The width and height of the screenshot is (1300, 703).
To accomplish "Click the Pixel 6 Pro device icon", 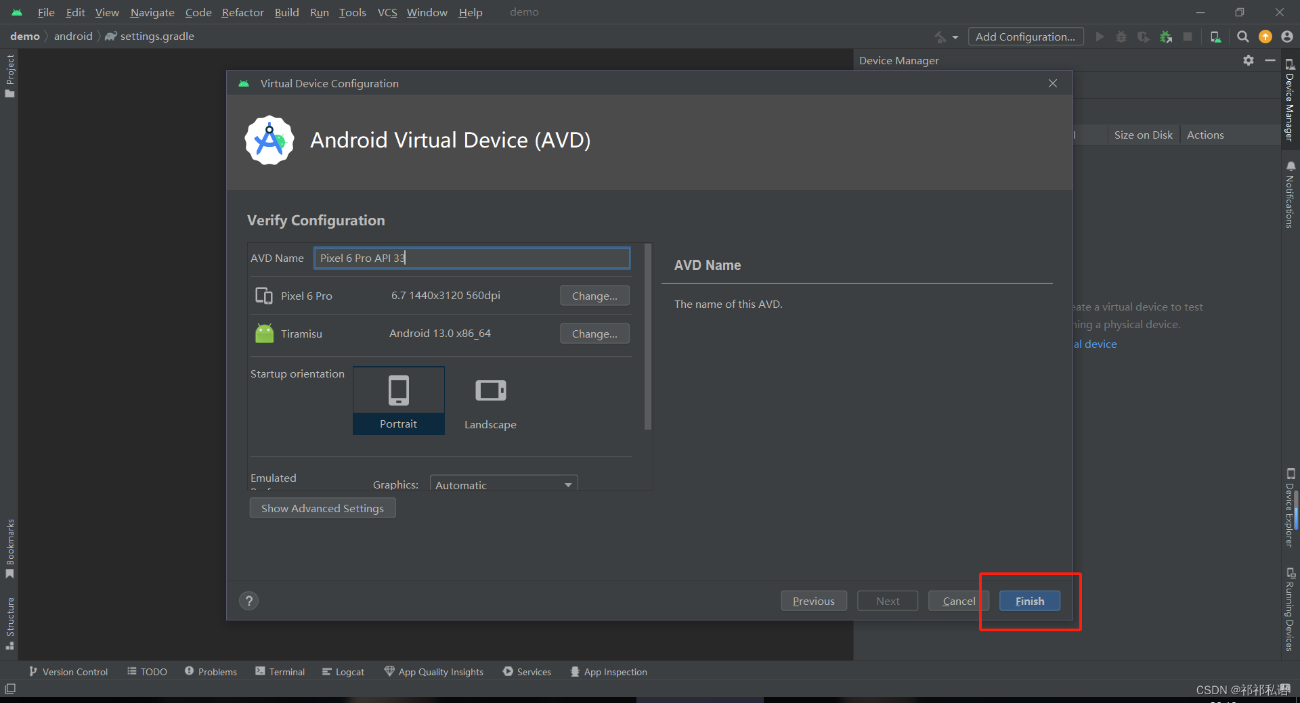I will pyautogui.click(x=264, y=296).
